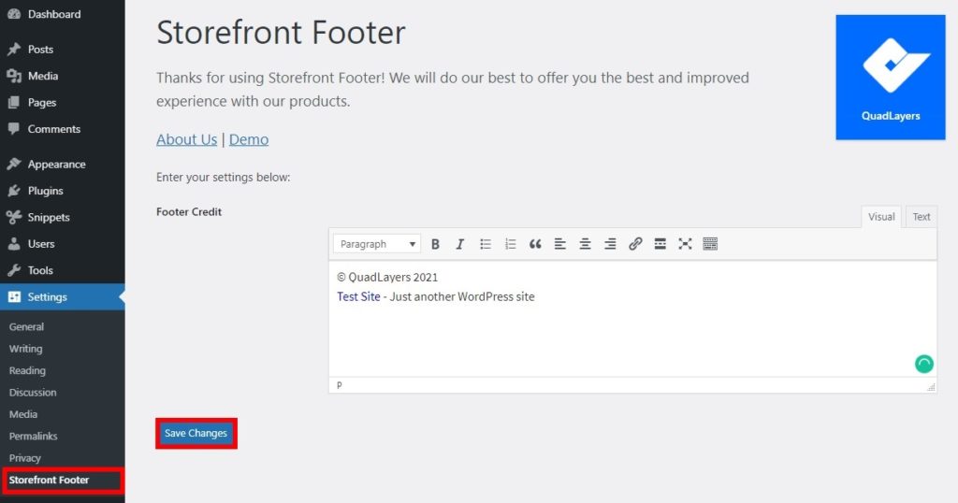
Task: Click the Save Changes button
Action: coord(196,434)
